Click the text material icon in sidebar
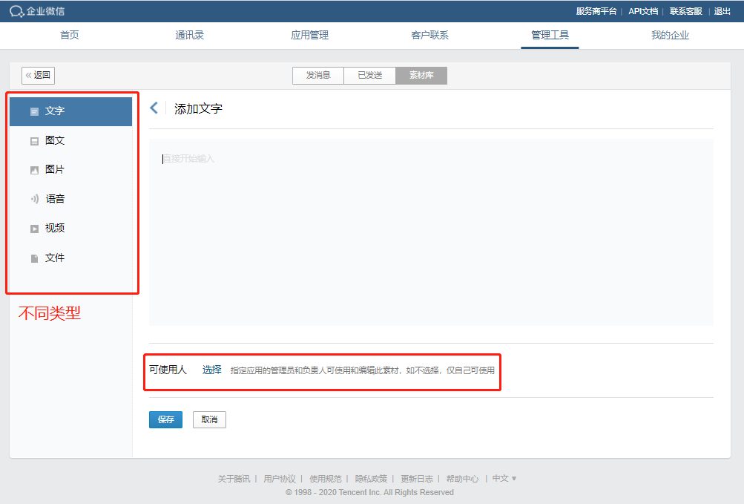This screenshot has width=744, height=504. [34, 111]
